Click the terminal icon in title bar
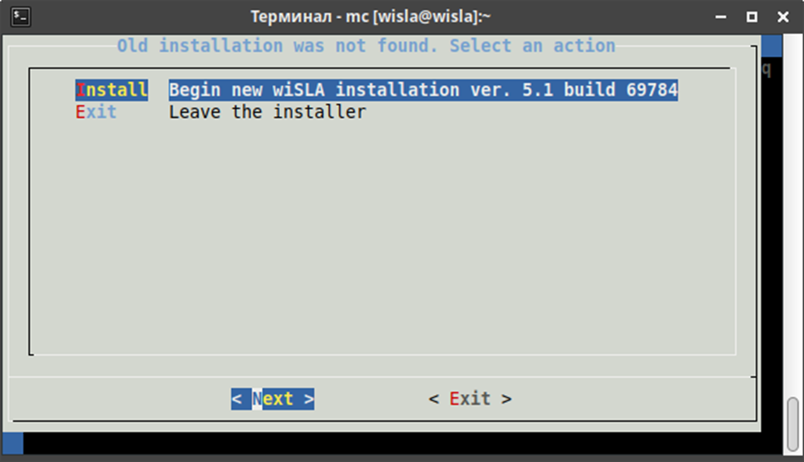Image resolution: width=804 pixels, height=462 pixels. [x=21, y=17]
